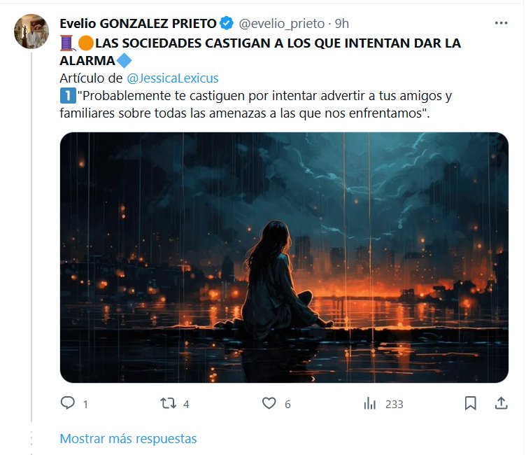Click the like count number 6
Image resolution: width=526 pixels, height=455 pixels.
click(x=287, y=404)
